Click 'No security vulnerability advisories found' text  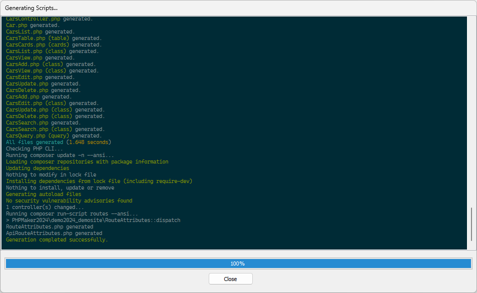tap(69, 201)
